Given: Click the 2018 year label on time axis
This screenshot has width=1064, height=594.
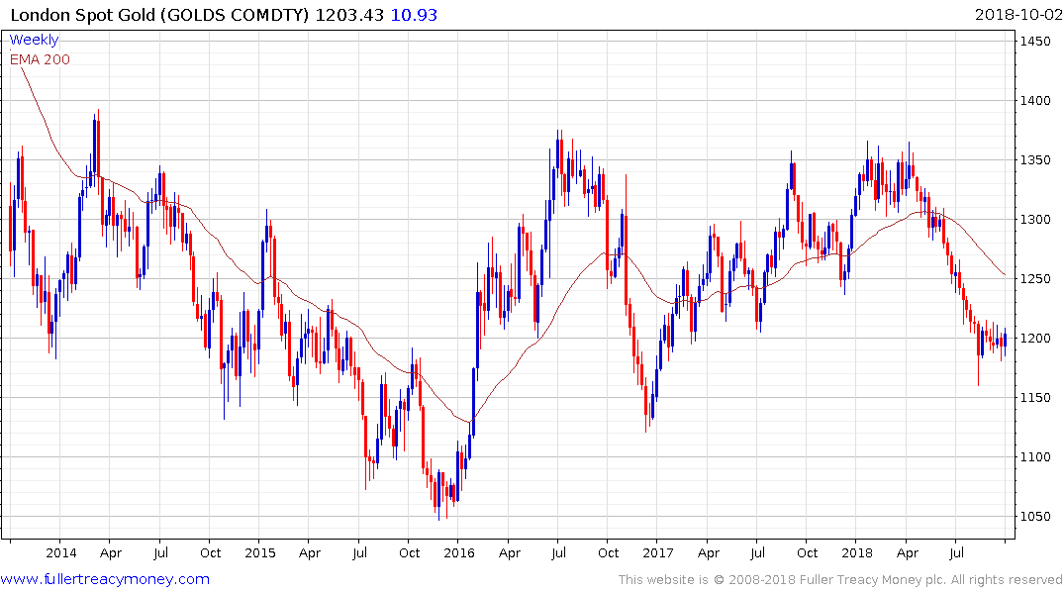Looking at the screenshot, I should [x=857, y=552].
